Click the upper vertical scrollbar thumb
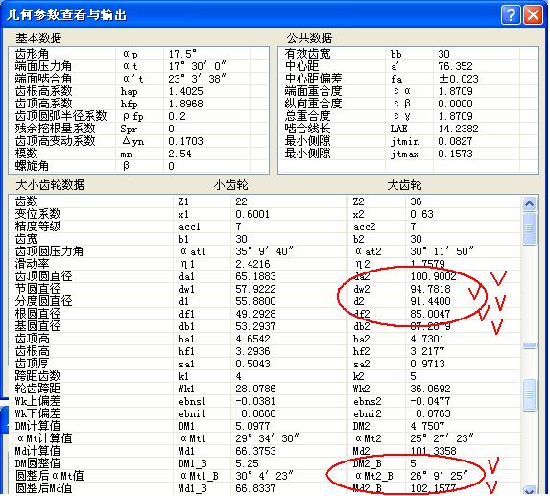Image resolution: width=550 pixels, height=496 pixels. [529, 228]
